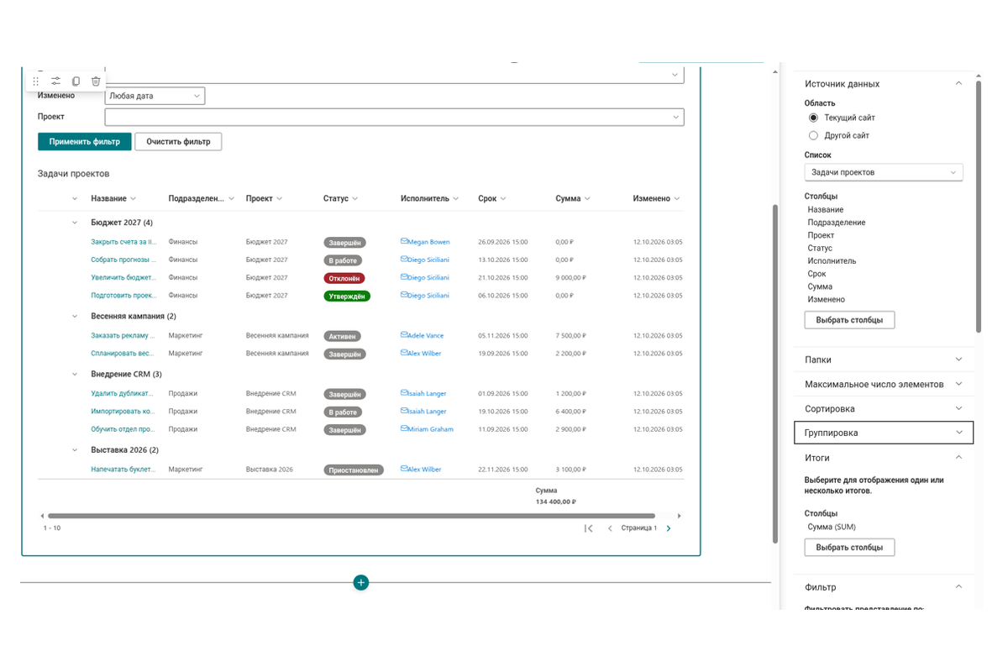Go to the next page arrow
The image size is (1008, 672).
pyautogui.click(x=669, y=528)
